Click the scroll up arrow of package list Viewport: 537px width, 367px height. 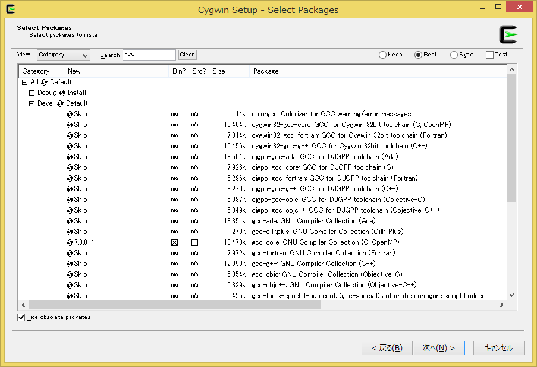pyautogui.click(x=511, y=69)
